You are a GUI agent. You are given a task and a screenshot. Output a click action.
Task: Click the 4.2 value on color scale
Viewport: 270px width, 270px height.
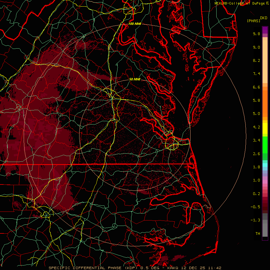click(x=256, y=127)
